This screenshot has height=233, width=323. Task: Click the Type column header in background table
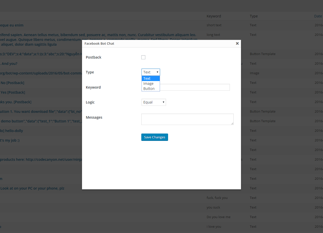click(254, 16)
